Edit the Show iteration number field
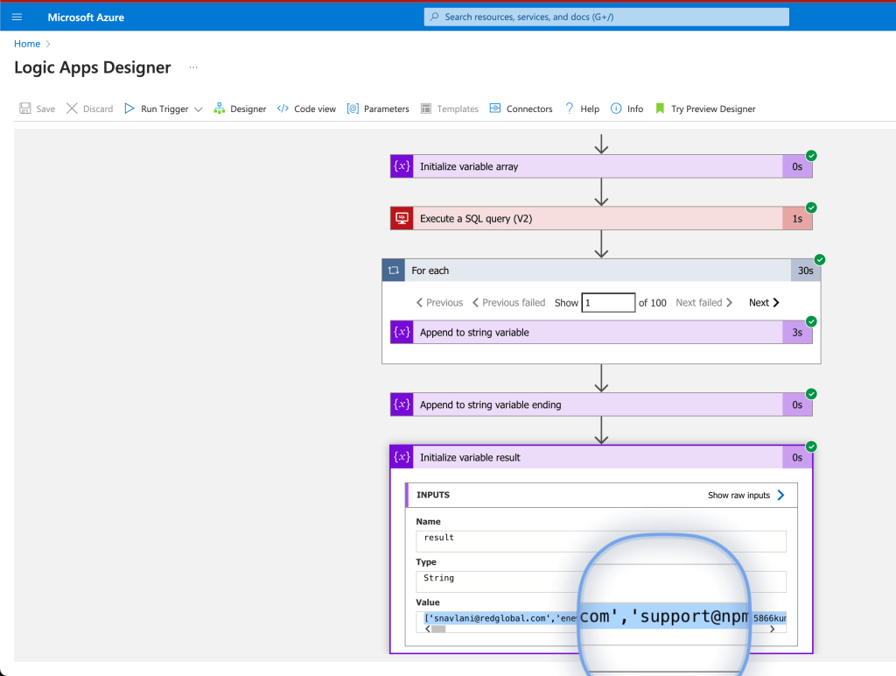The width and height of the screenshot is (896, 676). pos(608,303)
